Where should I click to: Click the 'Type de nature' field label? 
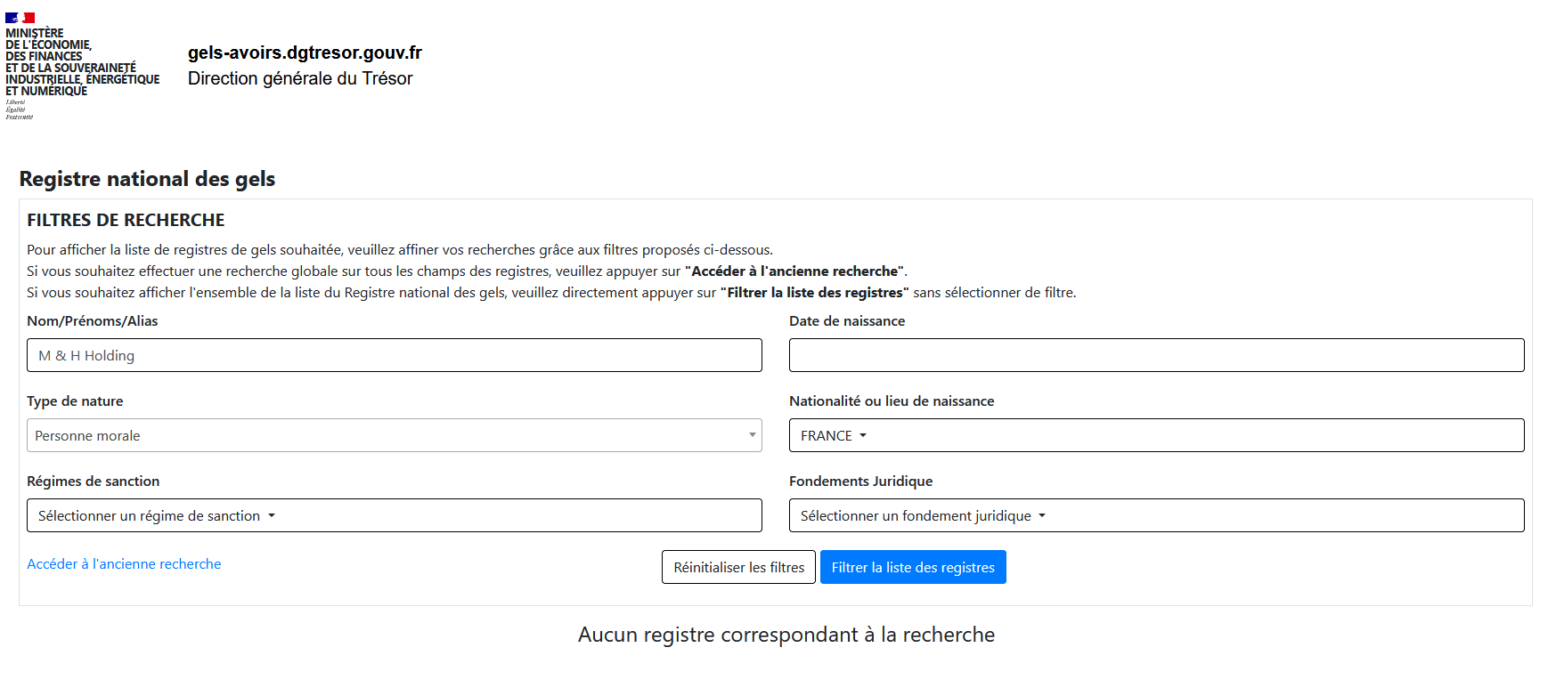point(75,401)
